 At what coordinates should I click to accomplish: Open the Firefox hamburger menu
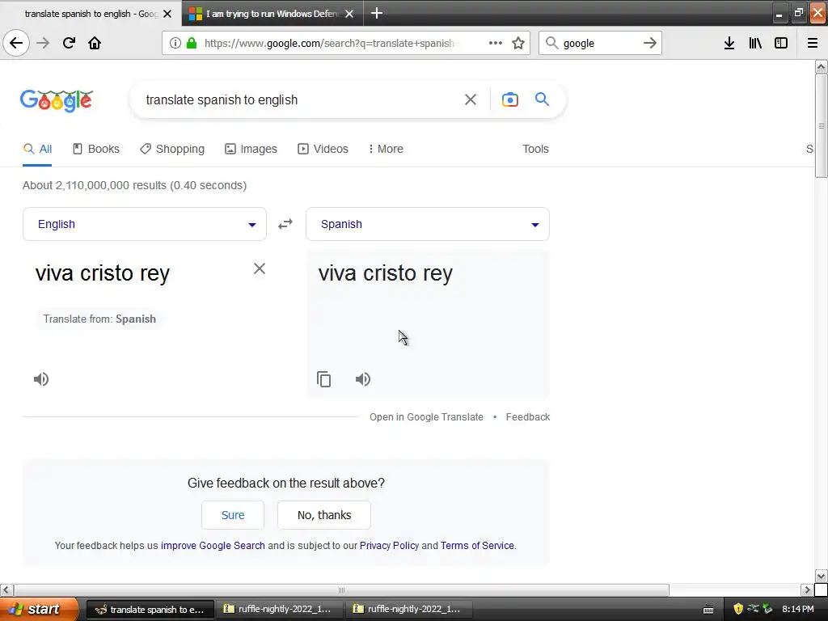pyautogui.click(x=813, y=43)
